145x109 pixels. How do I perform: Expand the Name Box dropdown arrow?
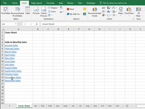point(16,24)
